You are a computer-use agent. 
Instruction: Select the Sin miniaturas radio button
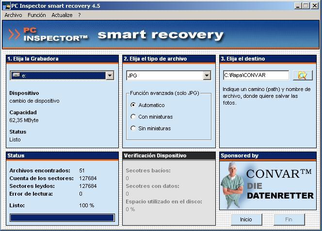tap(133, 128)
